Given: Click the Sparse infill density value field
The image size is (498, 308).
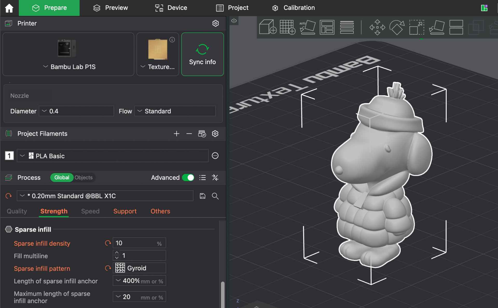Looking at the screenshot, I should [x=139, y=243].
